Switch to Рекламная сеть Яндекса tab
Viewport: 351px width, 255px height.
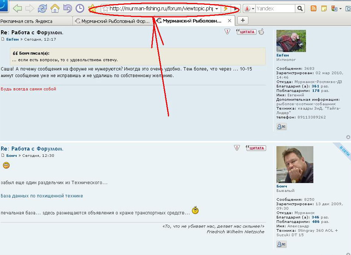[27, 21]
